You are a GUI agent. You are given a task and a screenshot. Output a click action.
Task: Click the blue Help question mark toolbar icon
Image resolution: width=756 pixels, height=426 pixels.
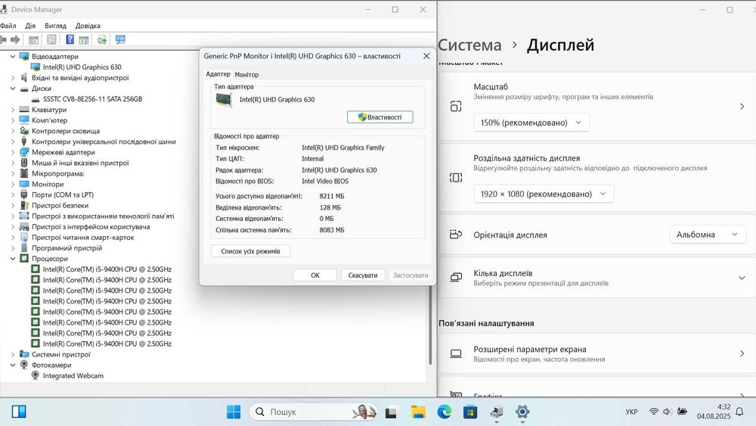pyautogui.click(x=70, y=39)
